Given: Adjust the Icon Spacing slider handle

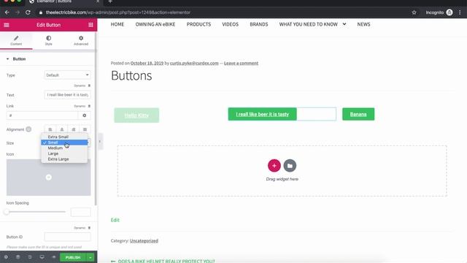Looking at the screenshot, I should tap(7, 212).
